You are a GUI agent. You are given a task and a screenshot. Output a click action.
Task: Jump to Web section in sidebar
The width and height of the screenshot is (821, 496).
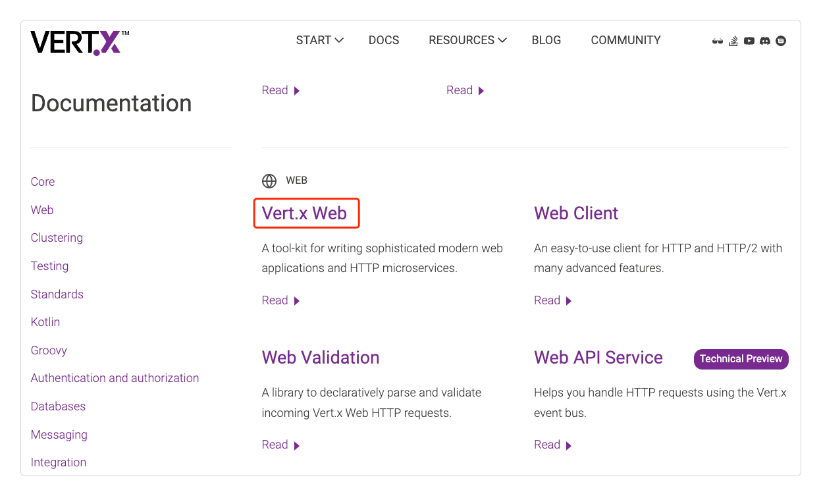pos(42,210)
